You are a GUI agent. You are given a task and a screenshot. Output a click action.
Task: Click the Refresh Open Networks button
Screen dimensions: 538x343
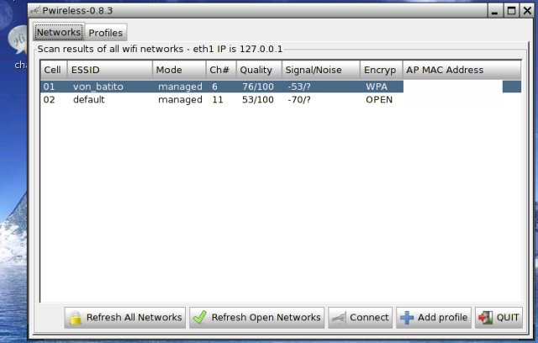pyautogui.click(x=256, y=318)
